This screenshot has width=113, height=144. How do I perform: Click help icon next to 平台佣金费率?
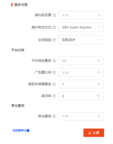54,61
